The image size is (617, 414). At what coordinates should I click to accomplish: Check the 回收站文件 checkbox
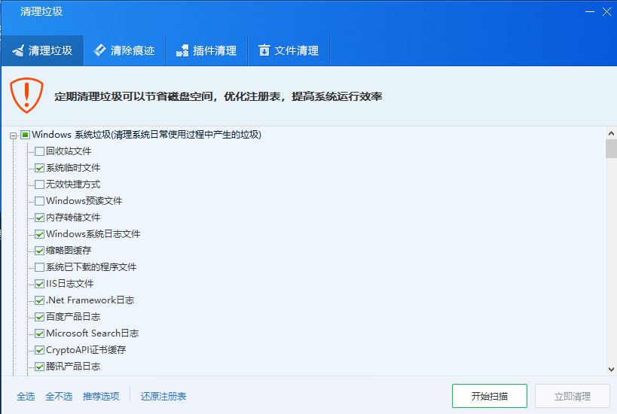[39, 151]
